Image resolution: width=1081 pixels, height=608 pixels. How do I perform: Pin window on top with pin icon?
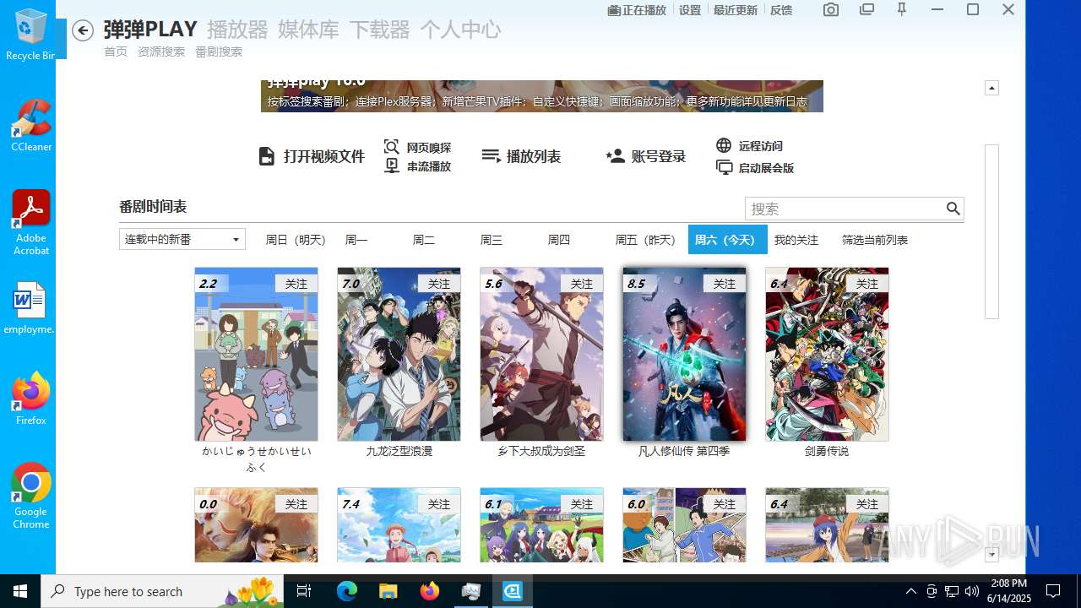click(902, 10)
